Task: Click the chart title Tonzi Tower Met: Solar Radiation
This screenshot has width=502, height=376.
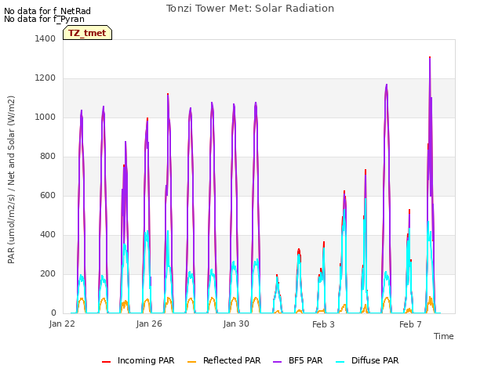Action: [250, 9]
